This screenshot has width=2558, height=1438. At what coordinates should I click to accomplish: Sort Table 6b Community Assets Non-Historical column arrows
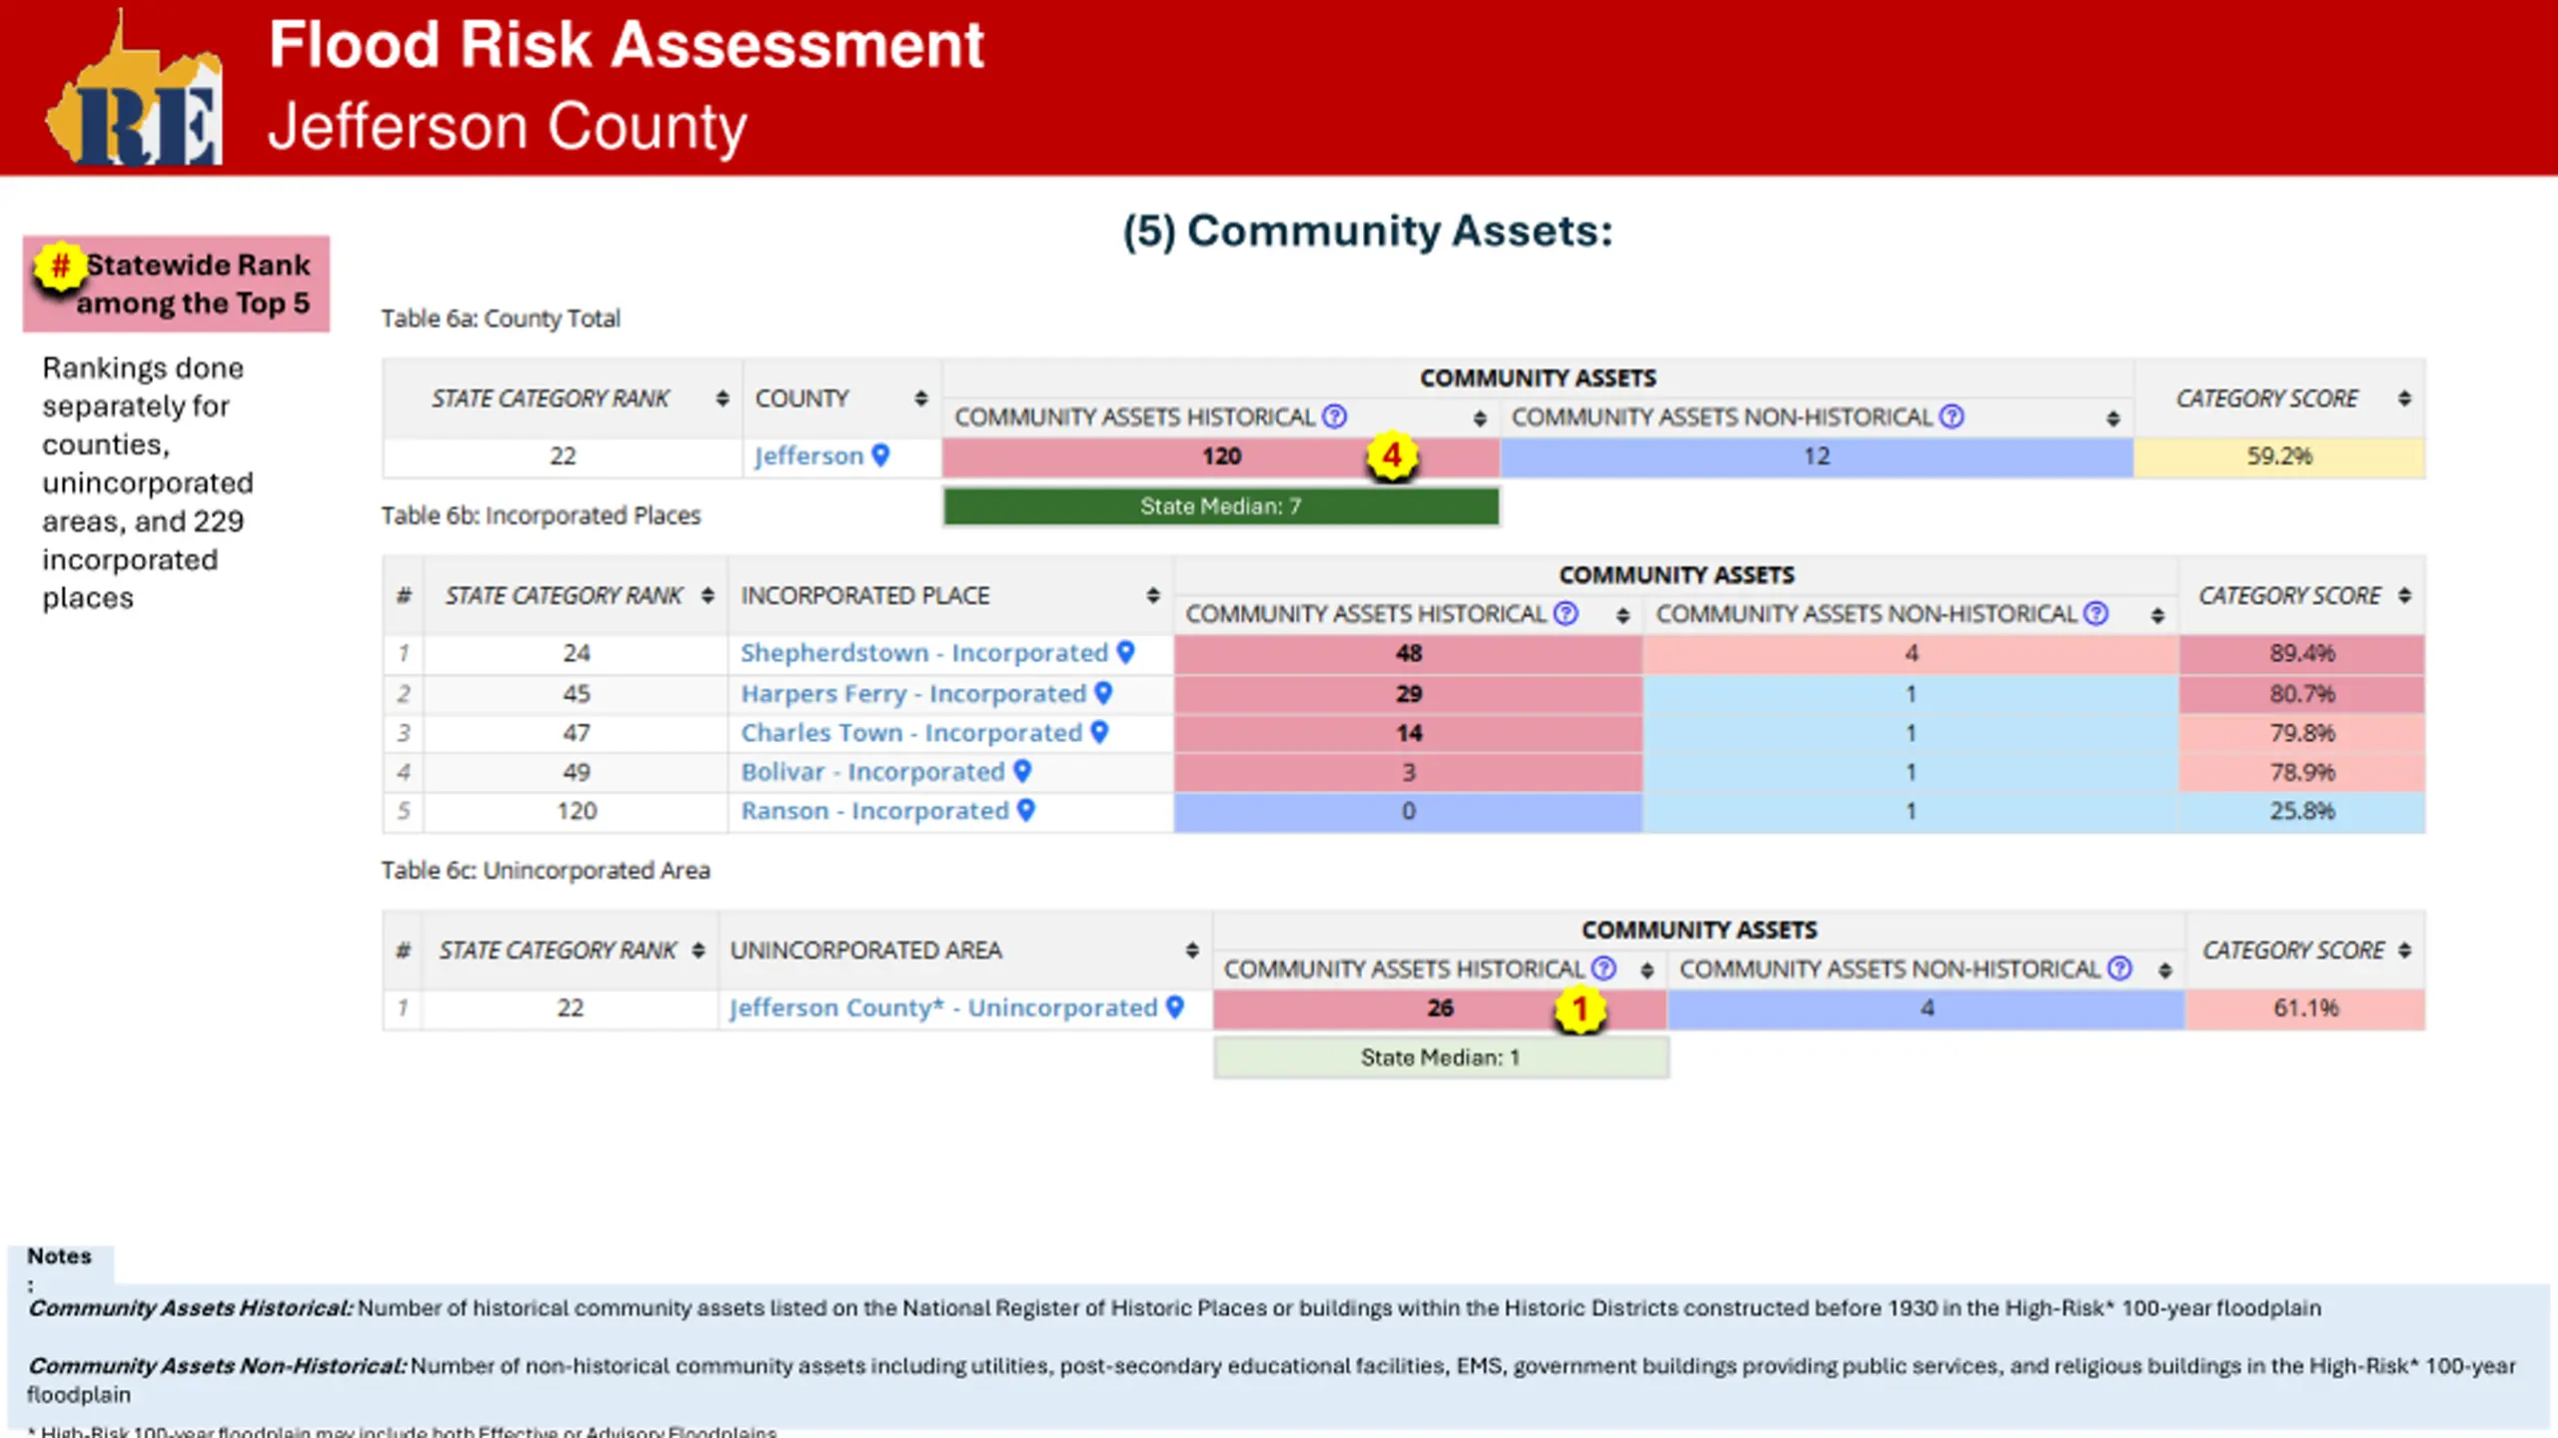pyautogui.click(x=2157, y=615)
